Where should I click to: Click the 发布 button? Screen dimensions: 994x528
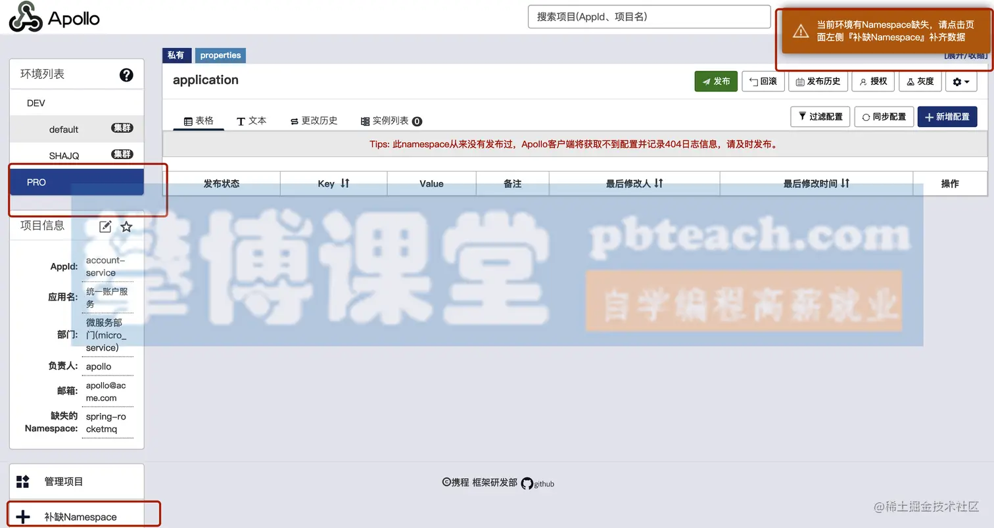[x=716, y=82]
